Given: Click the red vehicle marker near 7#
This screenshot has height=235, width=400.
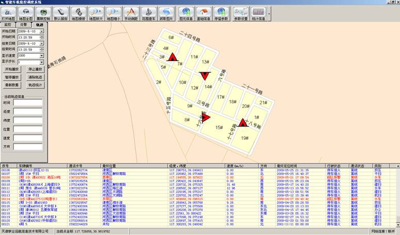Looking at the screenshot, I should click(x=173, y=57).
